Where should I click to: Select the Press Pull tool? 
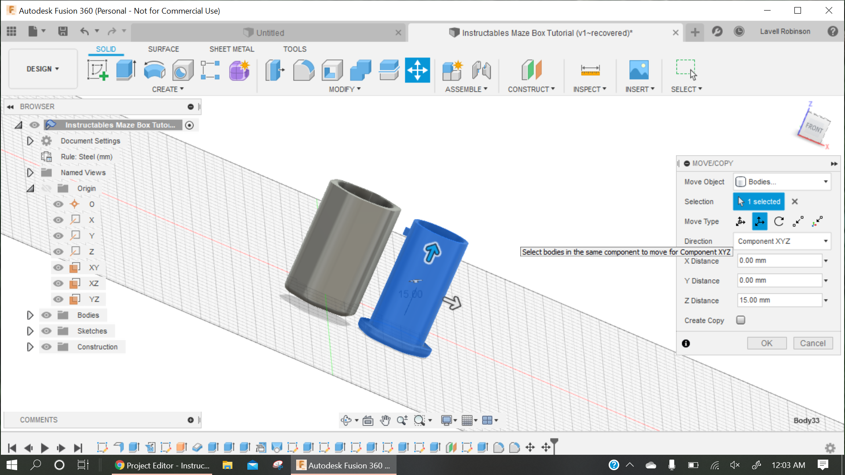click(275, 70)
